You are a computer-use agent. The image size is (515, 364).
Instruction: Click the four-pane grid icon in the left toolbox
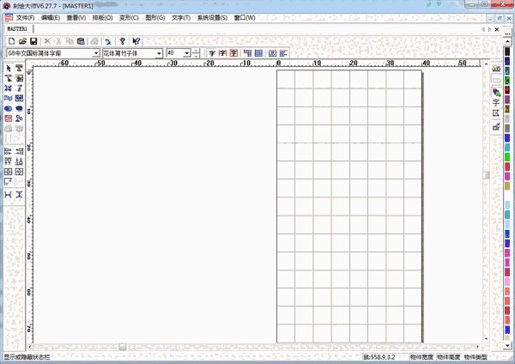(x=9, y=172)
